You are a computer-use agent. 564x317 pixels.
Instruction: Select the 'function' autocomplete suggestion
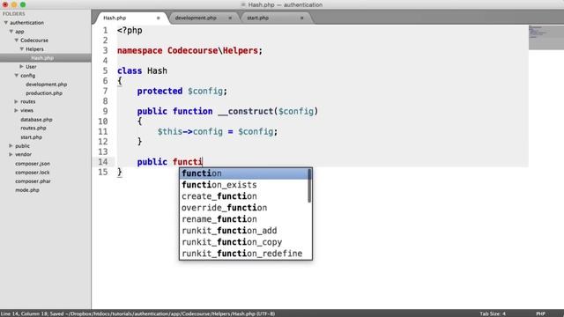coord(243,173)
